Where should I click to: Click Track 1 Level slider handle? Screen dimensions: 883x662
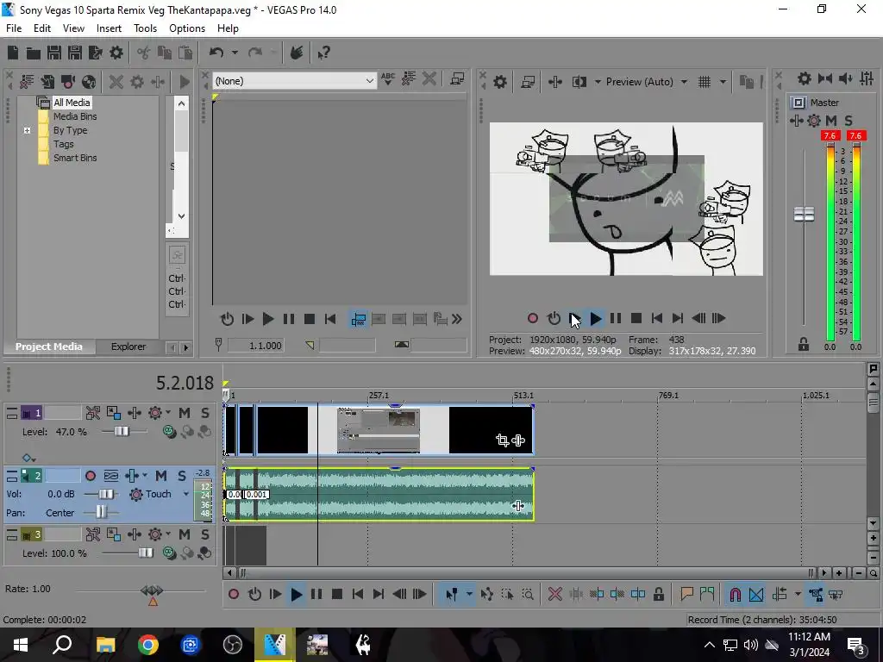coord(122,432)
